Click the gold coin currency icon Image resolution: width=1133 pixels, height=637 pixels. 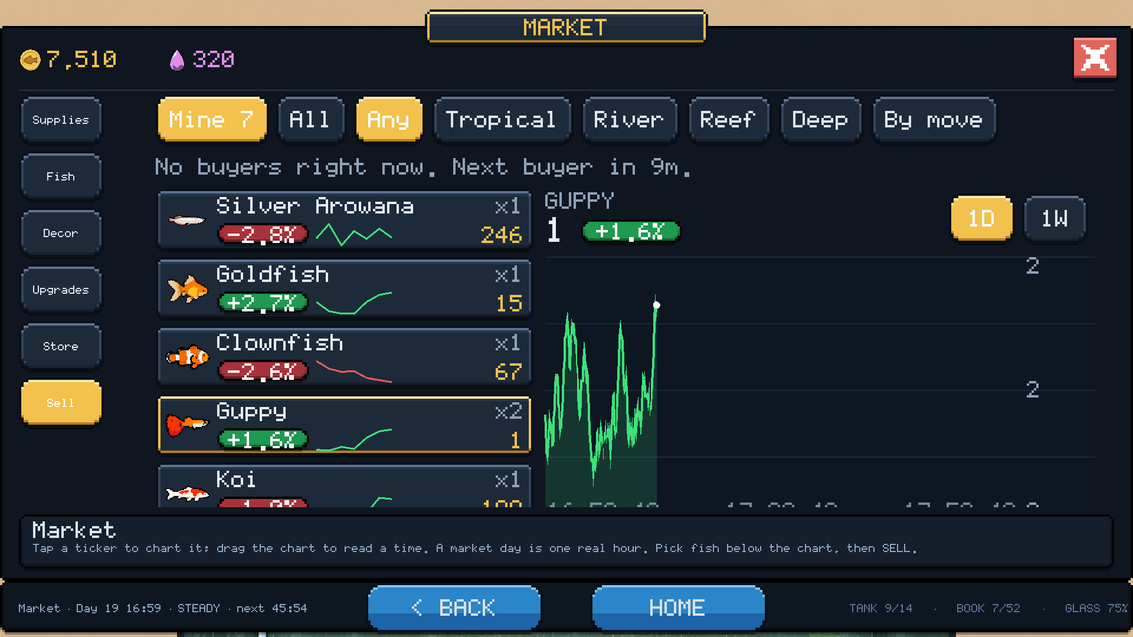point(30,60)
